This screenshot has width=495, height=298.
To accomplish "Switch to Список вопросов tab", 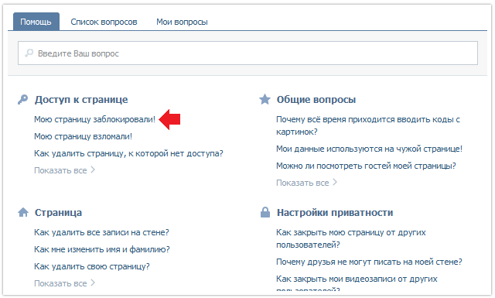I will pos(104,22).
